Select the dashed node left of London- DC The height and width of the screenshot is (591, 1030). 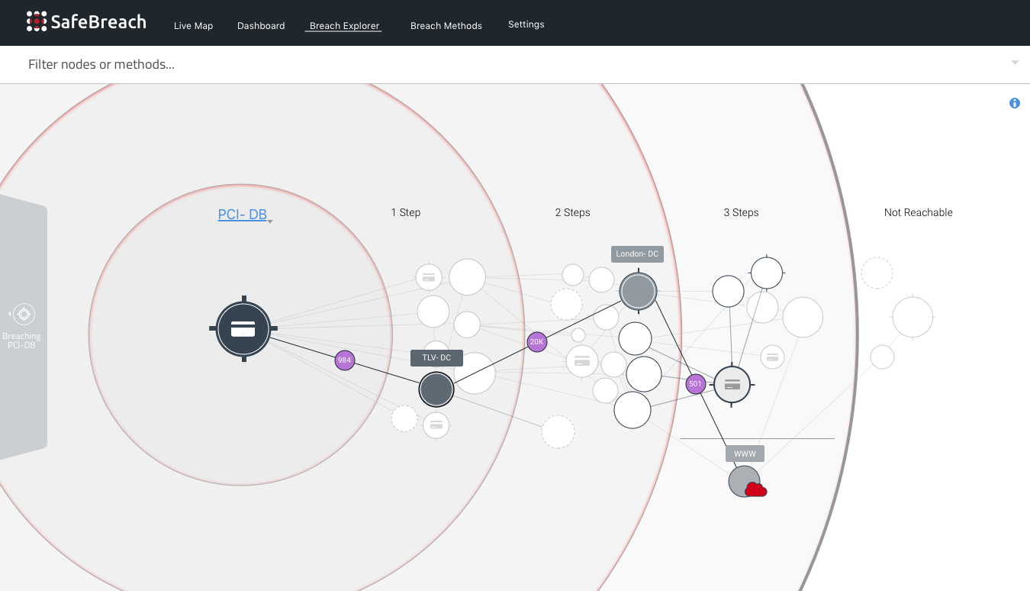pos(567,304)
